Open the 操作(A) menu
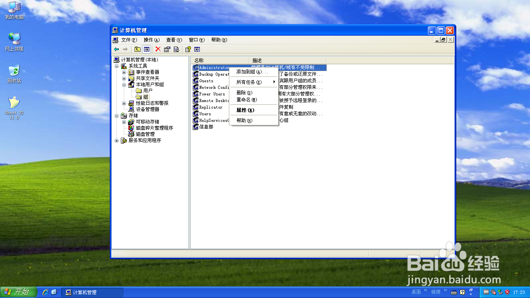The width and height of the screenshot is (530, 298). coord(152,40)
